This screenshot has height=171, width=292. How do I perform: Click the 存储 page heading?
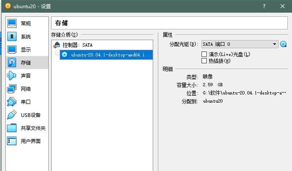pyautogui.click(x=61, y=23)
